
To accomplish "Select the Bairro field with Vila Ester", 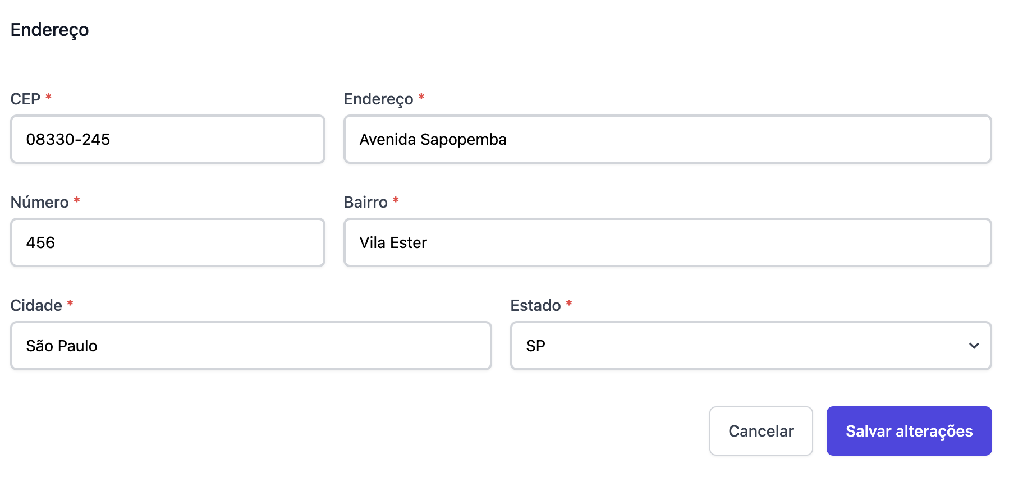I will (x=667, y=242).
